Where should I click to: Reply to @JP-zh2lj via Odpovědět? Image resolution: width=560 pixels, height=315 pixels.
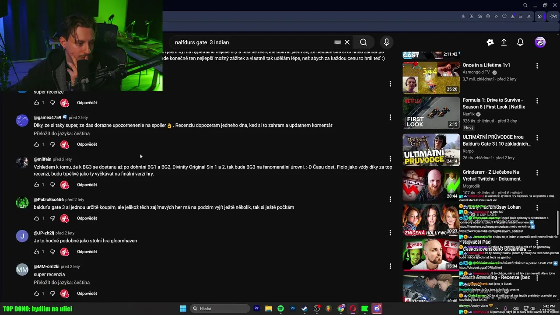coord(87,252)
